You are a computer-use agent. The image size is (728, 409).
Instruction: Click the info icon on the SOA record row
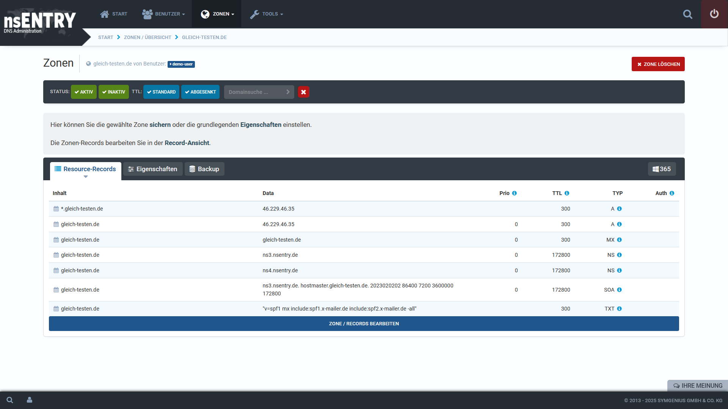(620, 290)
